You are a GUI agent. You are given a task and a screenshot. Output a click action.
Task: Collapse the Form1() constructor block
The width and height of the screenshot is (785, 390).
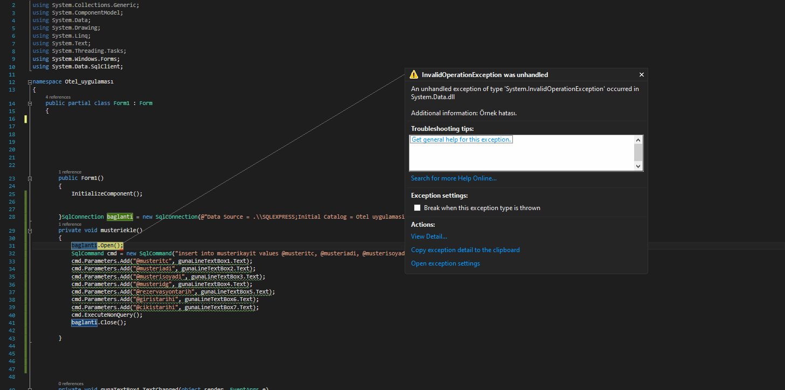tap(30, 178)
